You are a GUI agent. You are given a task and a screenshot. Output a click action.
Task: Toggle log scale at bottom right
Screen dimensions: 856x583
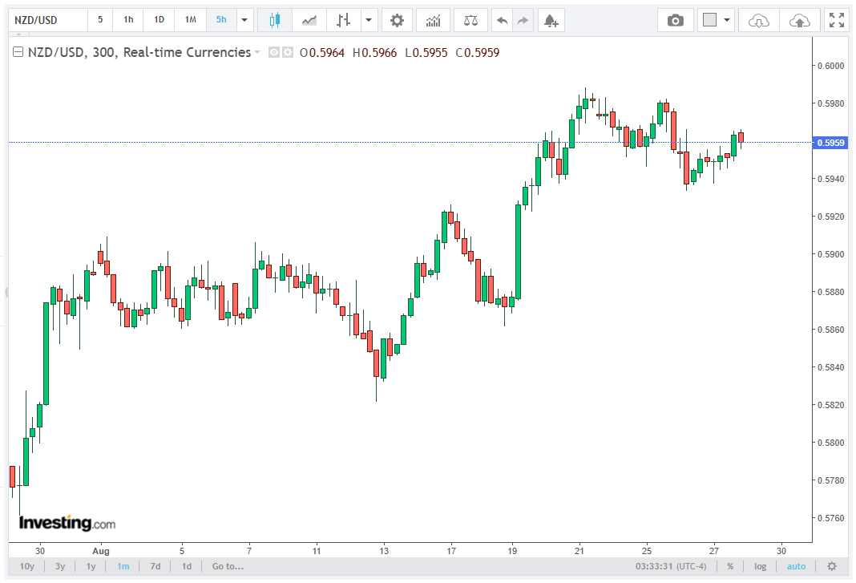(760, 566)
